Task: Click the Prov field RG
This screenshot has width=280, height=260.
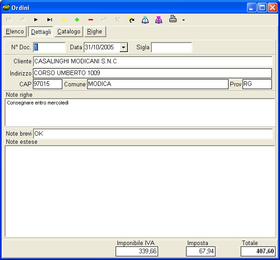Action: pos(257,84)
